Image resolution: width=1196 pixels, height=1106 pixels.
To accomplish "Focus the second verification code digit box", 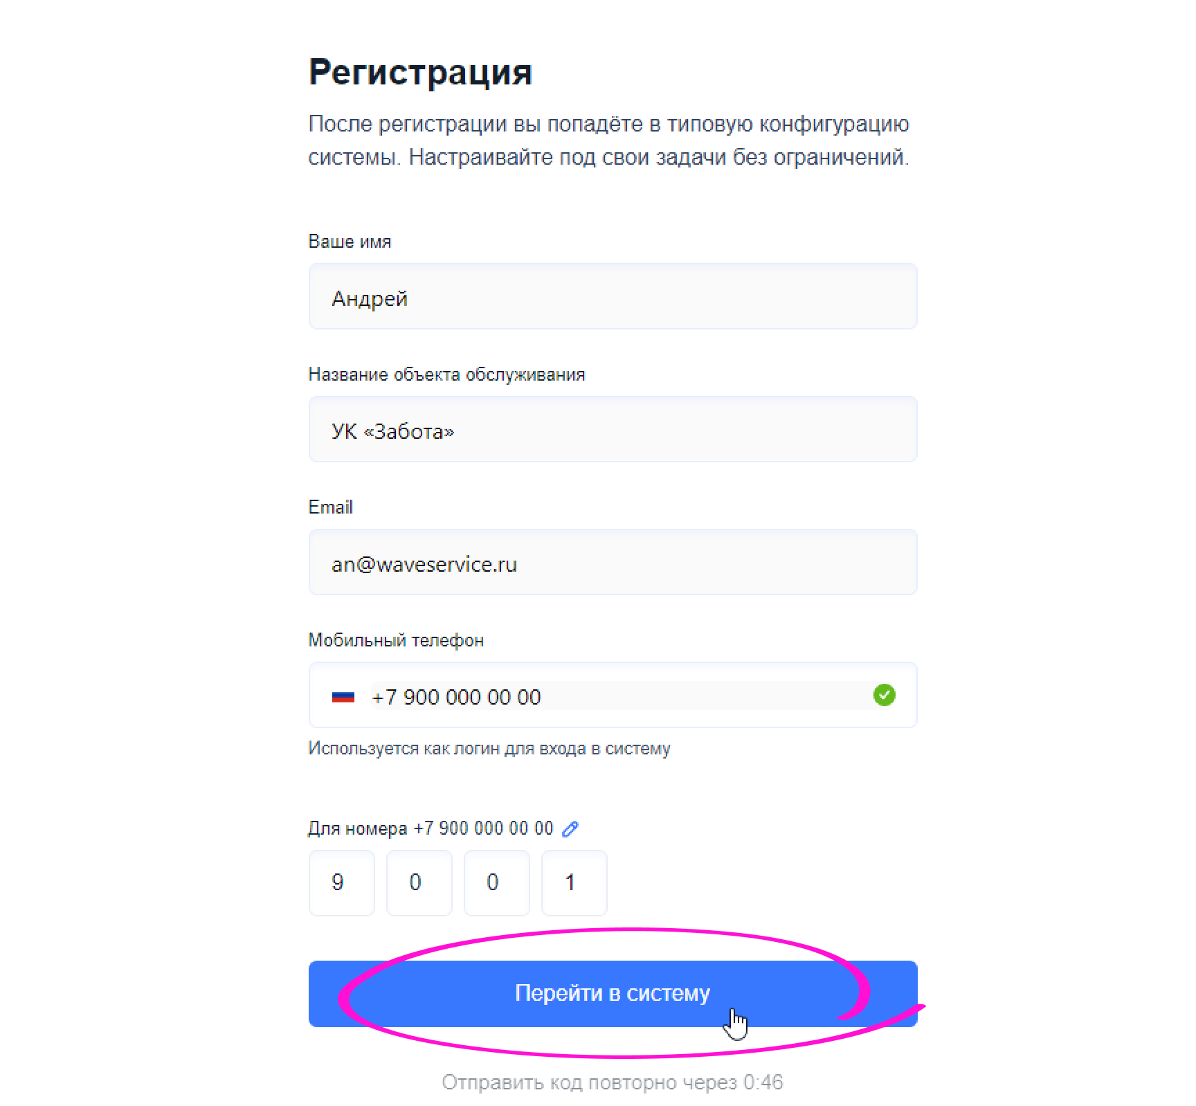I will (419, 882).
